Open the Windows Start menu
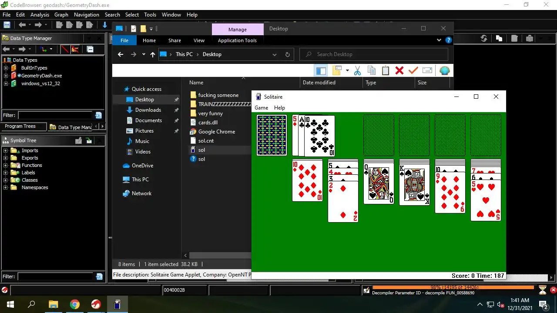557x313 pixels. [10, 304]
